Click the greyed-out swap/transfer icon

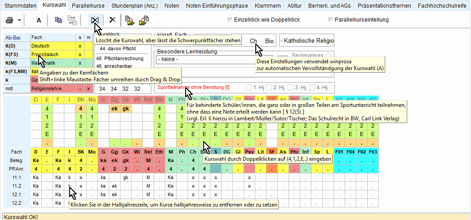coord(72,20)
